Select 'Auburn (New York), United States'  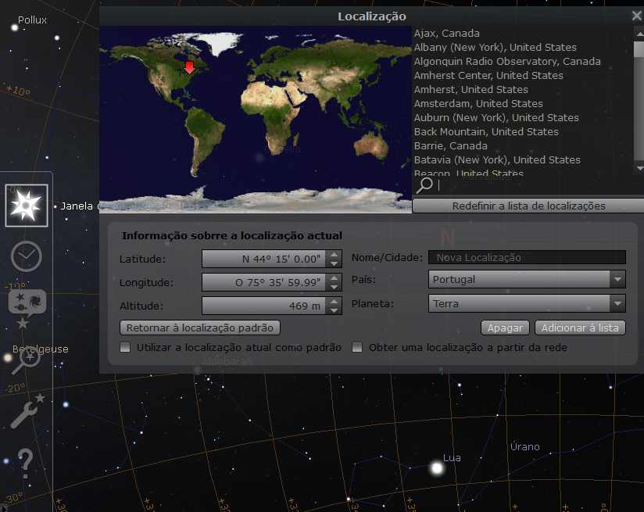[x=496, y=117]
